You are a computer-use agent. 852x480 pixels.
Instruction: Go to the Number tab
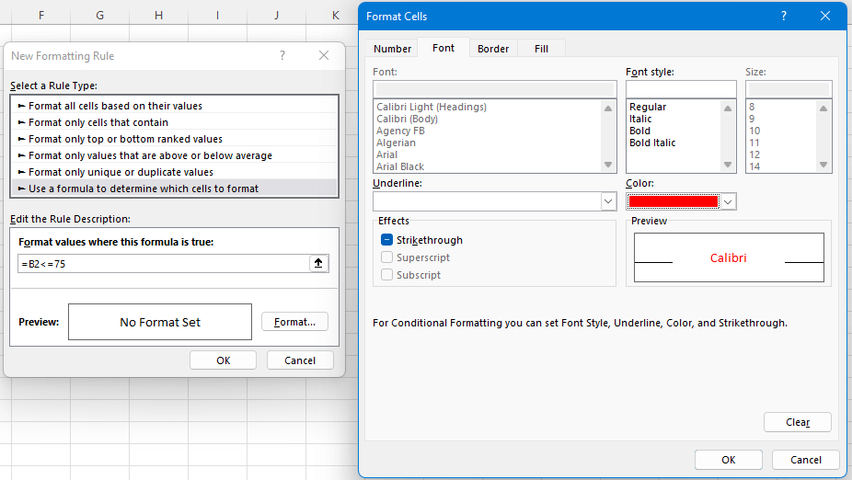393,49
